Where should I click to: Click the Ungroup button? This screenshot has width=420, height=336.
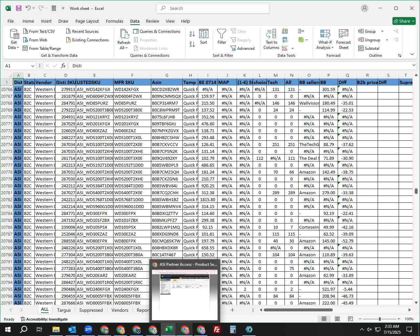[x=369, y=40]
